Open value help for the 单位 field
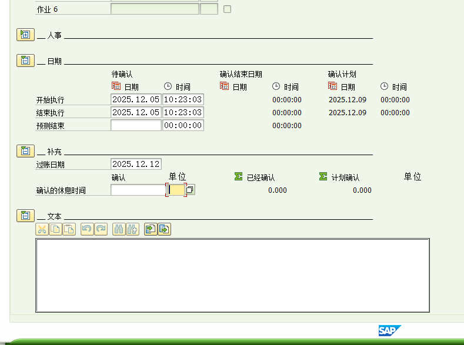 tap(191, 190)
